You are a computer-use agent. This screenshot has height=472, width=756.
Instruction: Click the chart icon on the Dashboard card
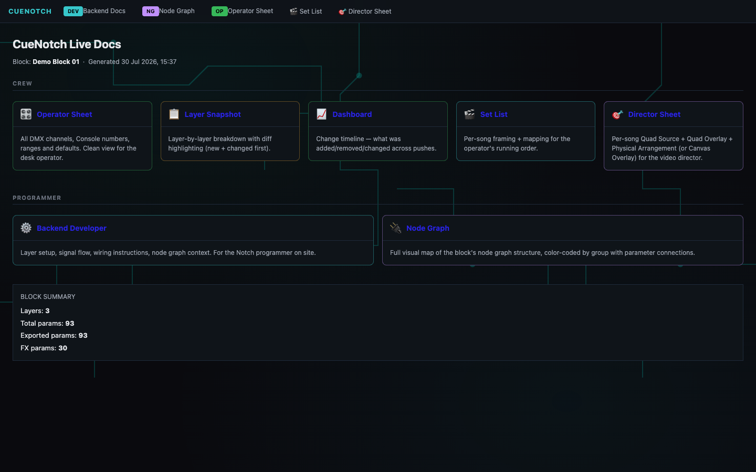tap(322, 114)
